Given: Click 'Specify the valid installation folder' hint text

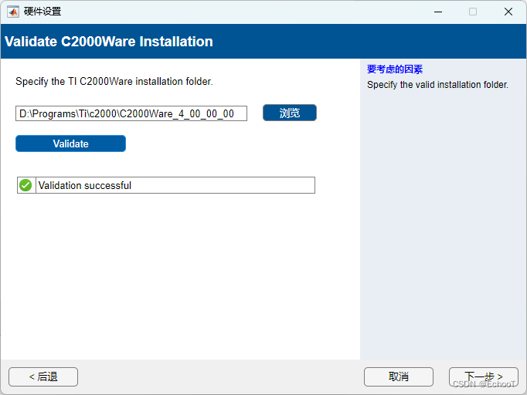Looking at the screenshot, I should point(437,85).
